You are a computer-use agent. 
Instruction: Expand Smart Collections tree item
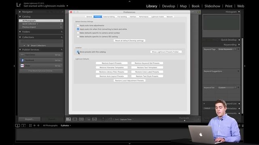[x=24, y=46]
